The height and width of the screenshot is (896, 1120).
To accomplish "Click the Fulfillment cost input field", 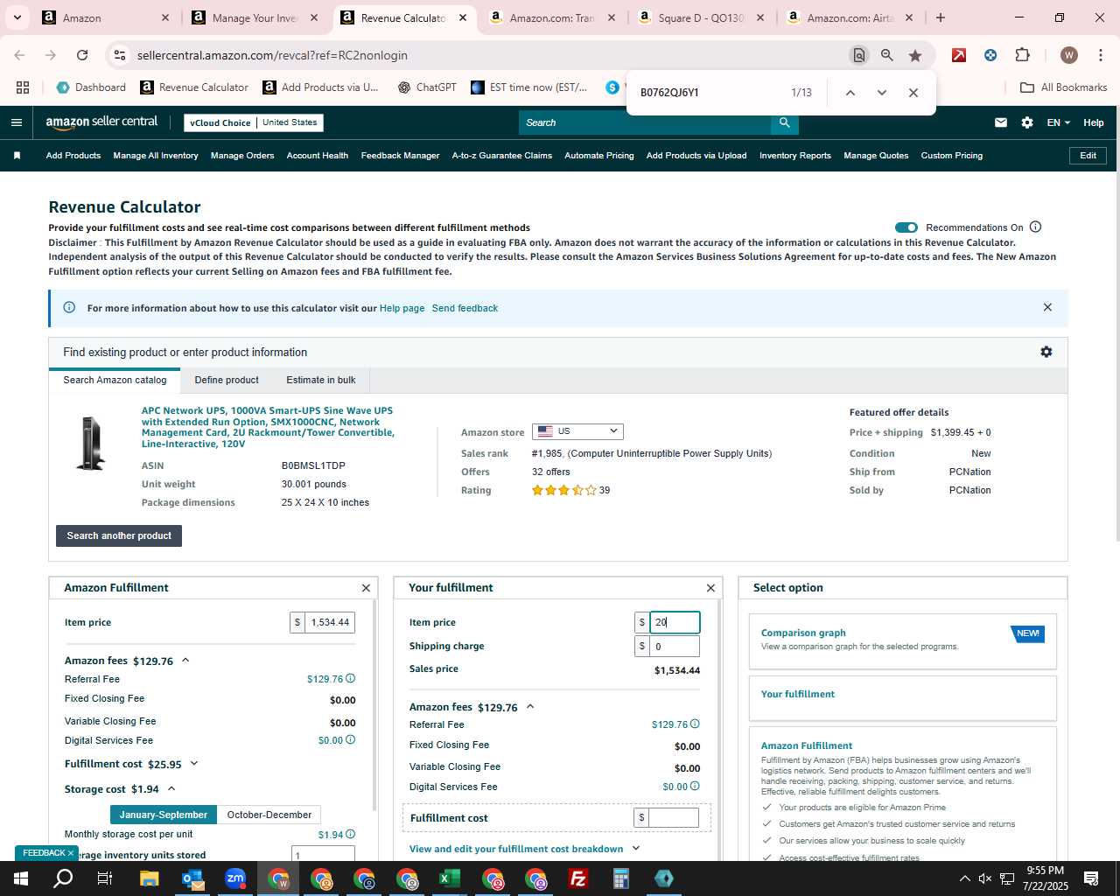I will [674, 817].
